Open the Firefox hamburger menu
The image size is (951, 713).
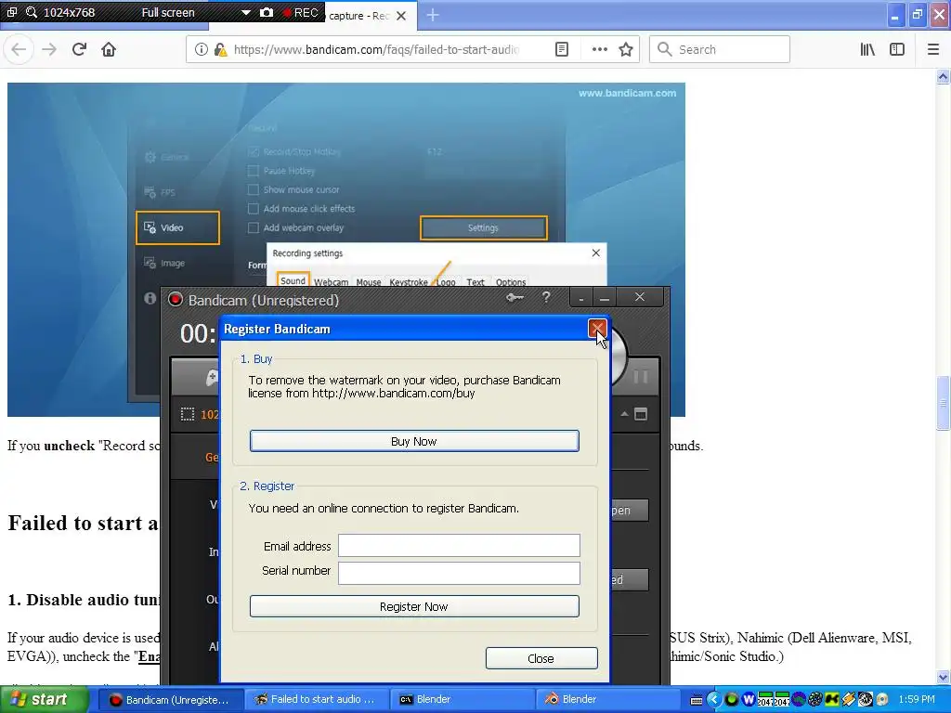point(932,49)
